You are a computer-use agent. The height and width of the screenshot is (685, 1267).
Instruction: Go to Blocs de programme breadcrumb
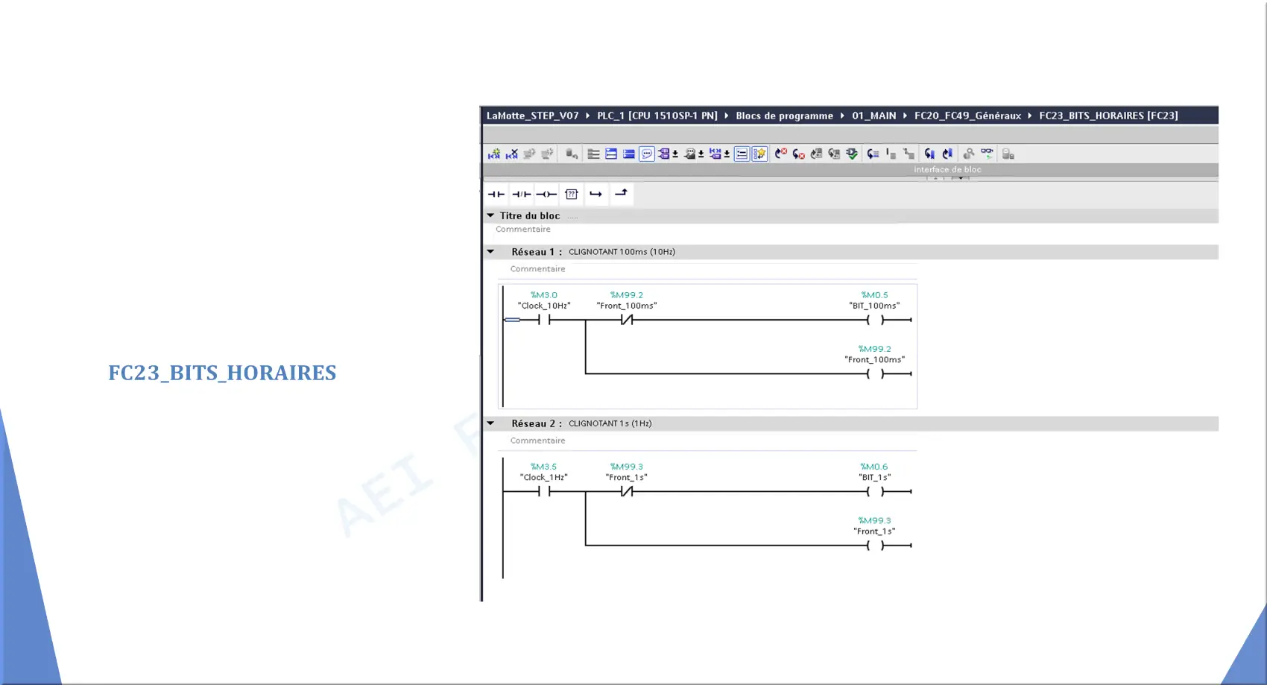(784, 116)
